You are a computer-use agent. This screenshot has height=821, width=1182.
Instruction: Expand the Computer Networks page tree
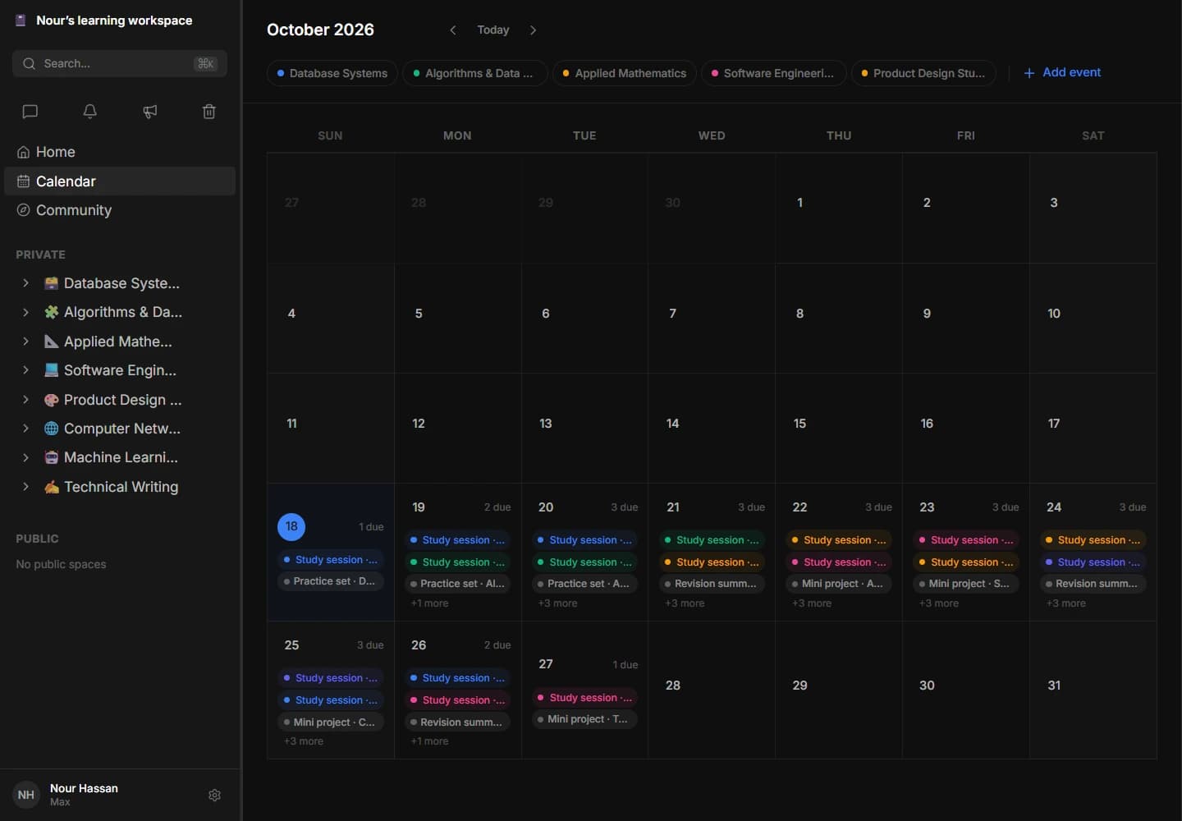click(25, 429)
